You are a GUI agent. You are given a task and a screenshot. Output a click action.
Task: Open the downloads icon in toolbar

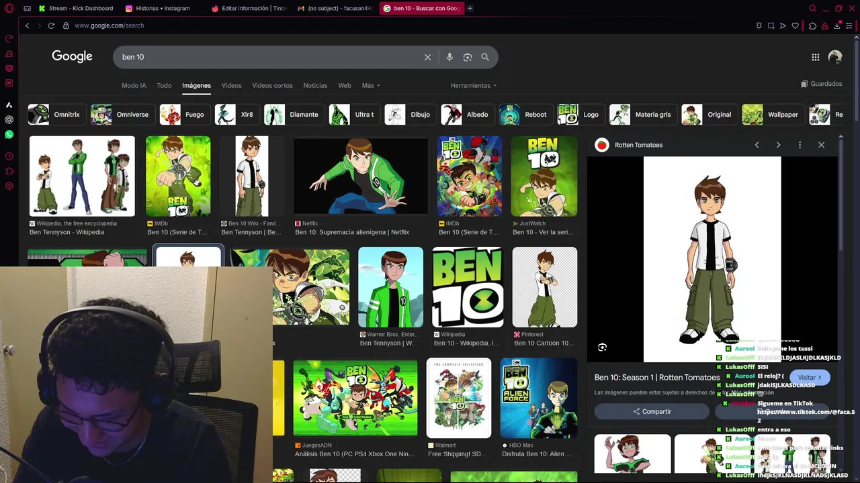[x=837, y=25]
